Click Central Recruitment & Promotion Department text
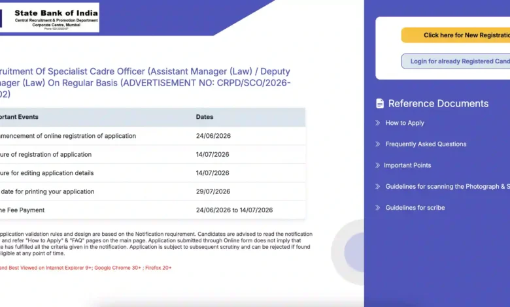Viewport: 510px width, 307px height. [56, 20]
